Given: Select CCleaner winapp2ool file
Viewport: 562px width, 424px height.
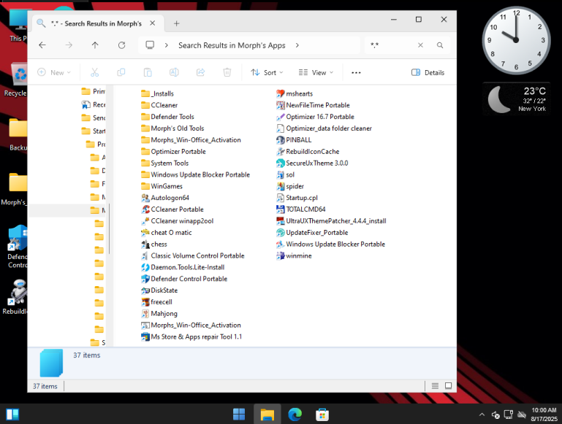Looking at the screenshot, I should (178, 221).
